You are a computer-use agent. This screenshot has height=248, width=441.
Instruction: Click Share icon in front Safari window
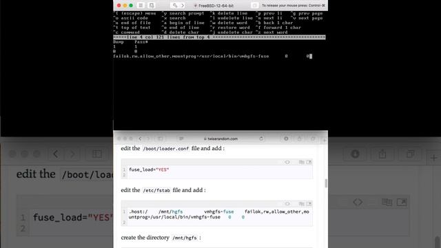click(299, 138)
